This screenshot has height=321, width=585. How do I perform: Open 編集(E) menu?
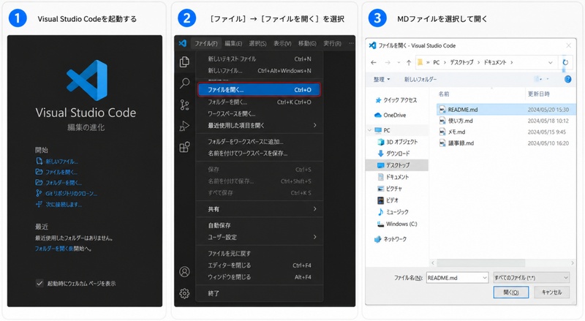[x=233, y=43]
